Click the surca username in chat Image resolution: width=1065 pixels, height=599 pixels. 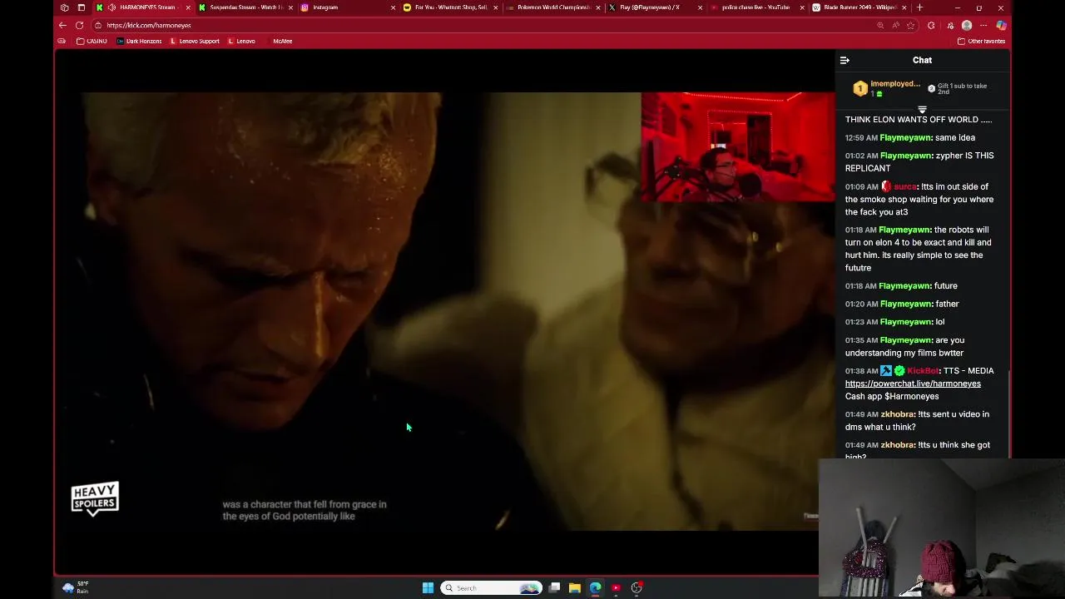pos(905,187)
